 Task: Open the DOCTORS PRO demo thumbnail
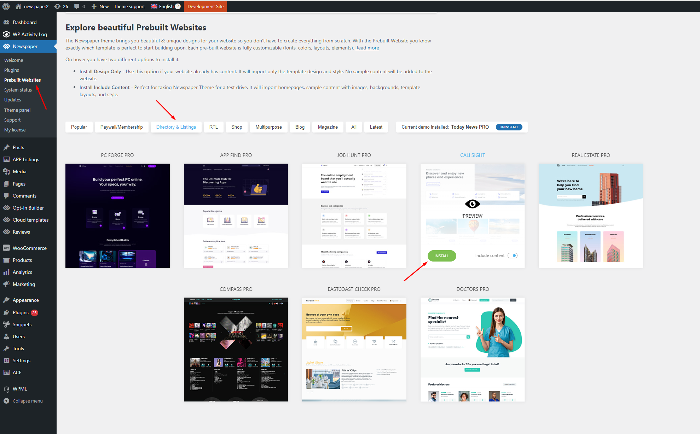[473, 350]
